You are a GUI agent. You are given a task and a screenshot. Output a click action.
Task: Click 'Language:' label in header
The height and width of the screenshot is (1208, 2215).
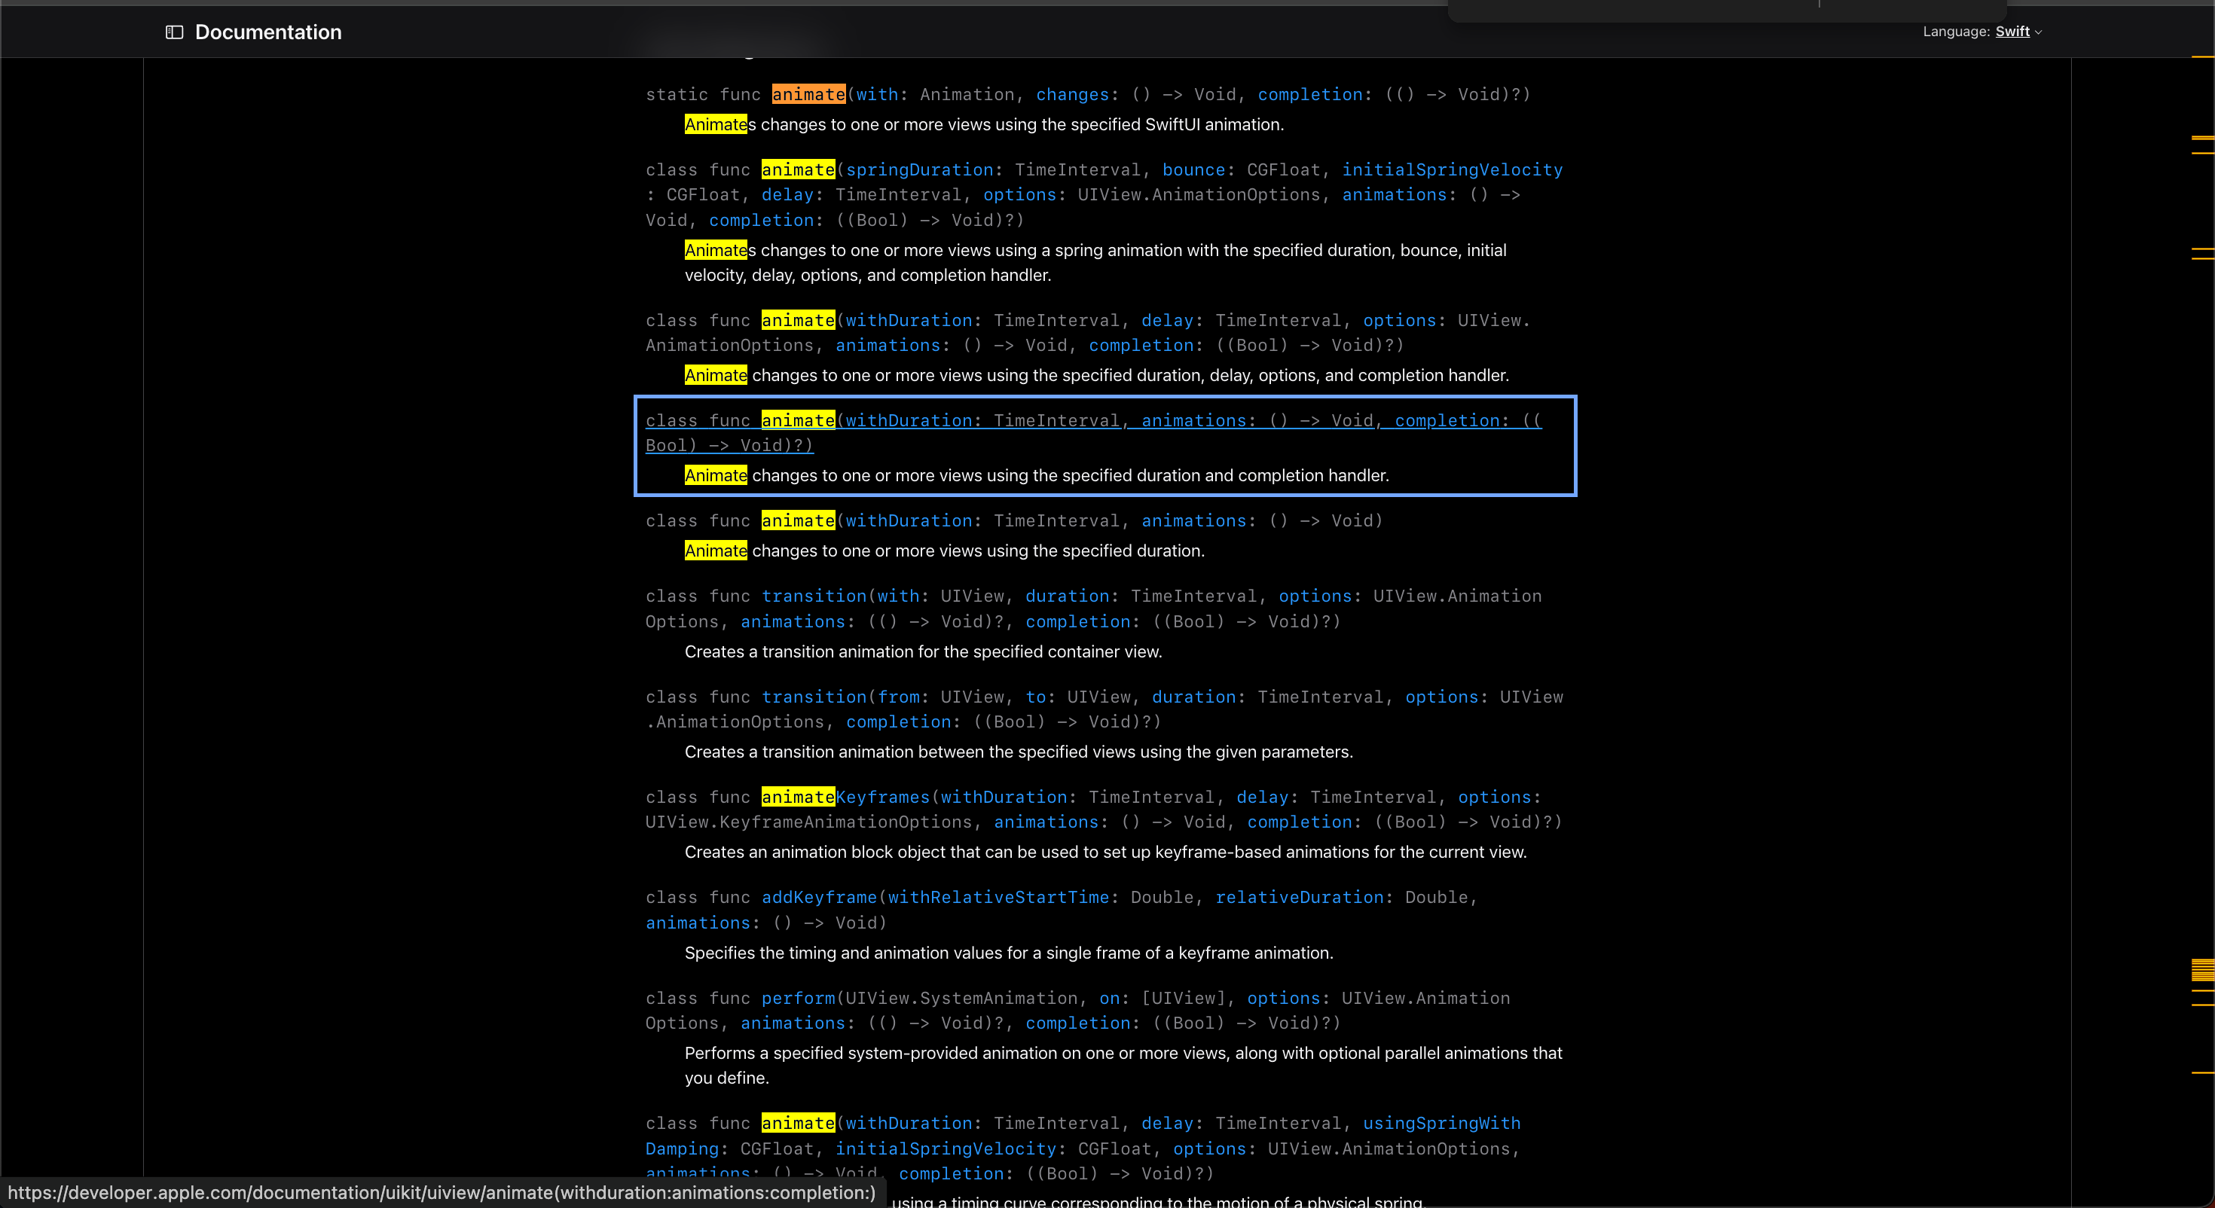coord(1956,32)
